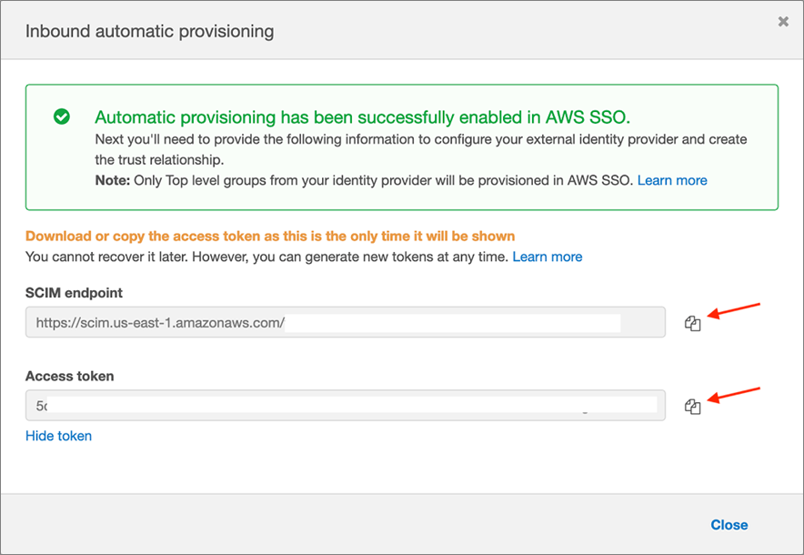Open Learn more link about generating new tokens
The width and height of the screenshot is (804, 555).
point(548,257)
